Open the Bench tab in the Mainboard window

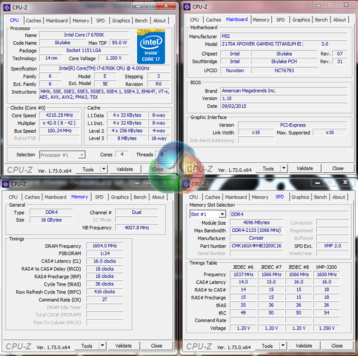click(321, 20)
